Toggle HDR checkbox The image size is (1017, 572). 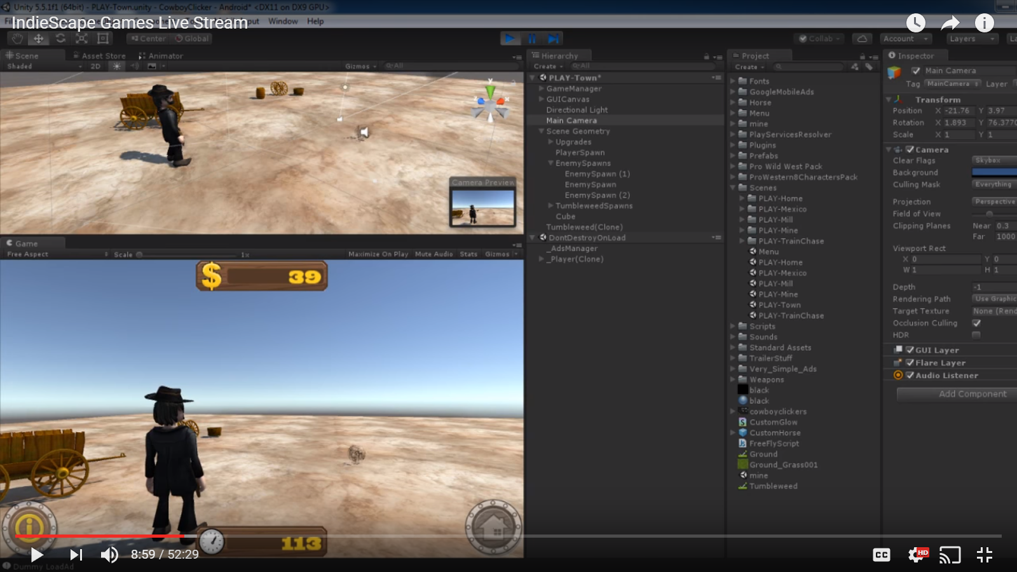[976, 335]
